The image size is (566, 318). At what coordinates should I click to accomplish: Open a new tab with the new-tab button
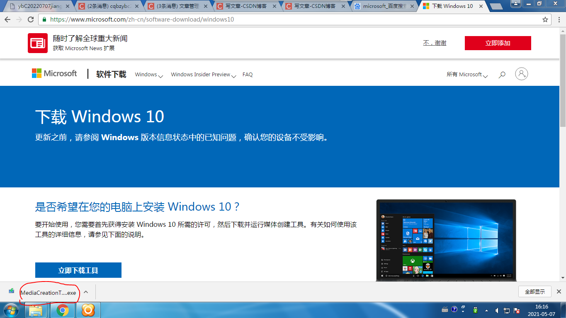[496, 6]
